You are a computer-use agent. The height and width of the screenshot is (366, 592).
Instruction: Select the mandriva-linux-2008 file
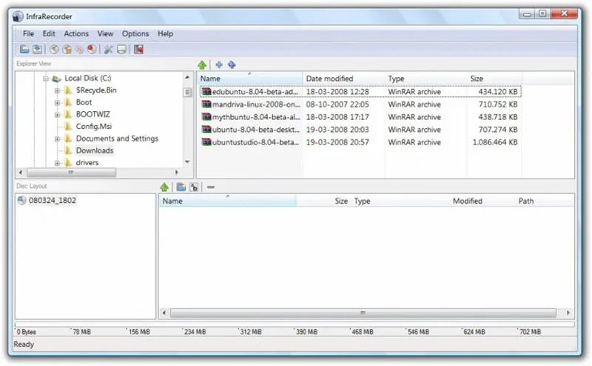(256, 104)
